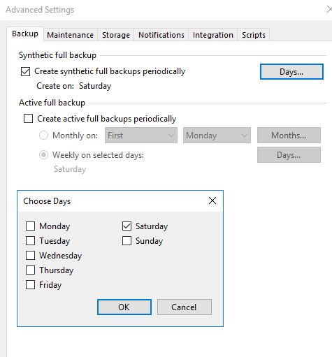This screenshot has width=332, height=357.
Task: Check the Friday checkbox
Action: [30, 284]
